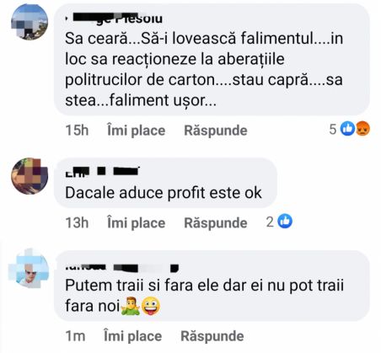This screenshot has width=381, height=353.
Task: Open the first commenter's profile picture
Action: point(30,22)
